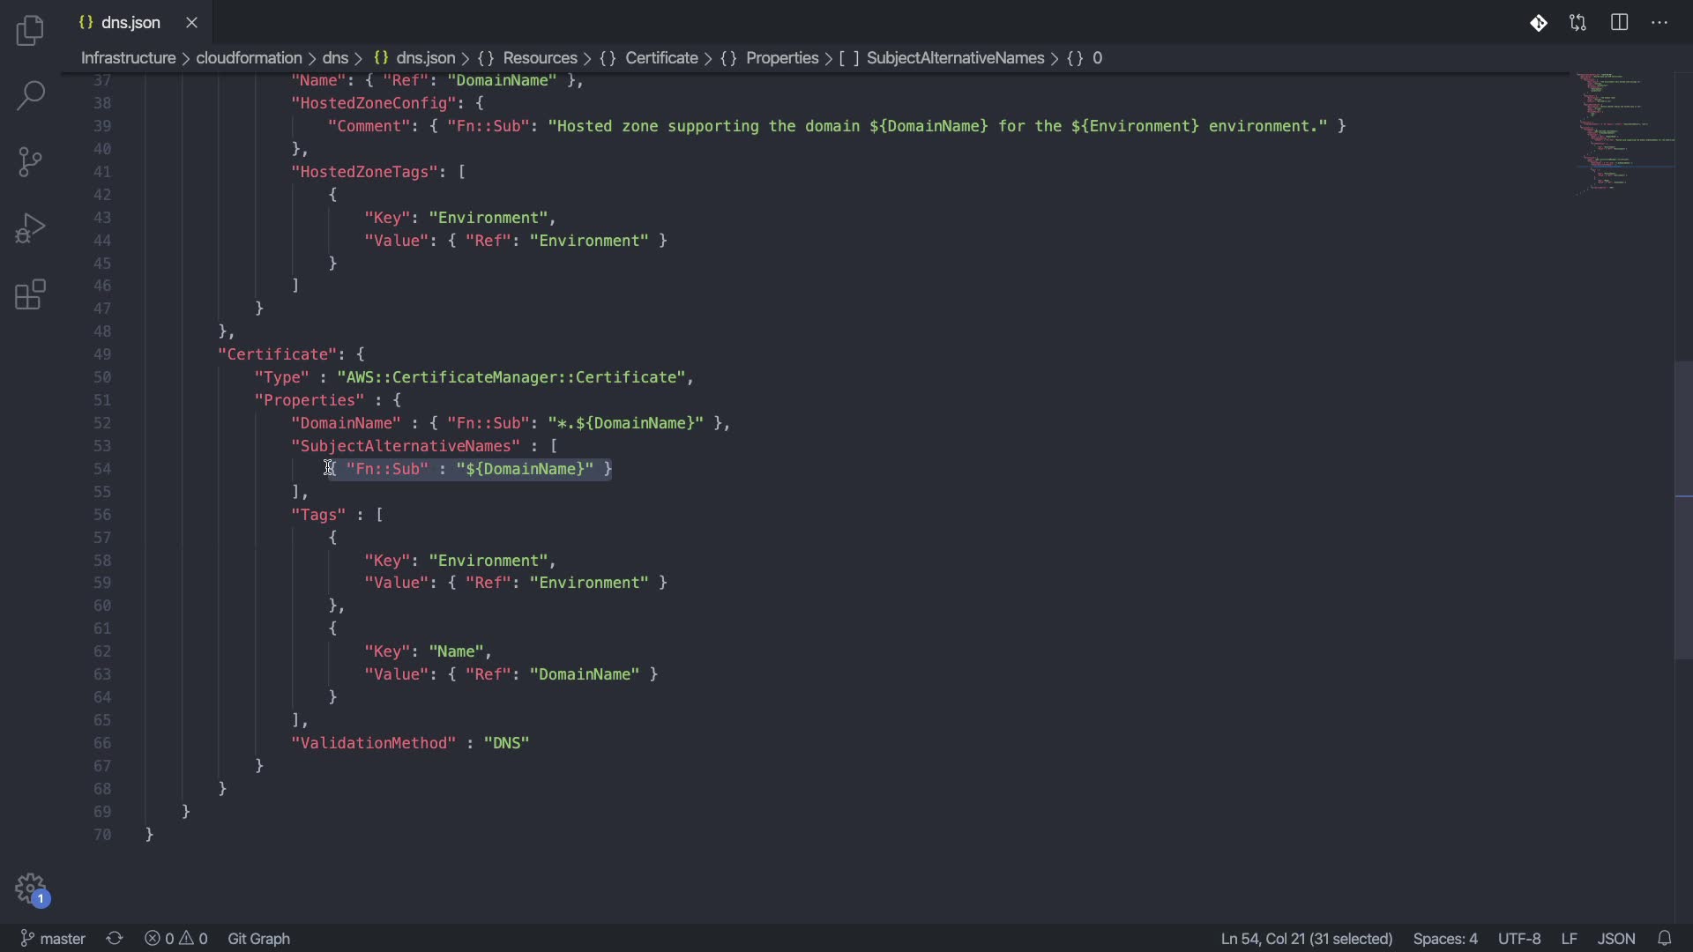Click the open changes compare icon
Viewport: 1693px width, 952px height.
(1577, 23)
